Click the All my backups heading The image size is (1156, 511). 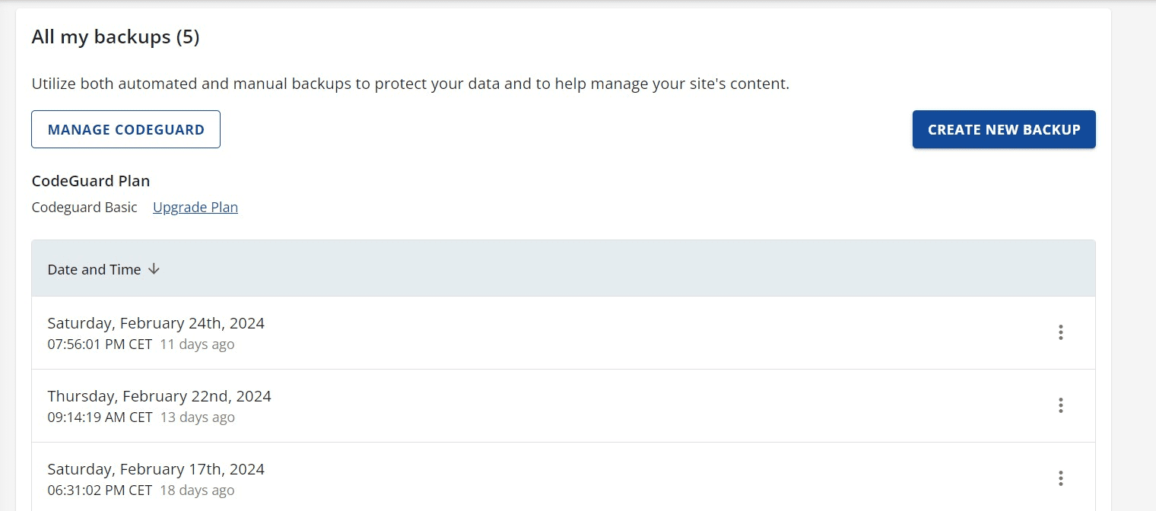(115, 36)
